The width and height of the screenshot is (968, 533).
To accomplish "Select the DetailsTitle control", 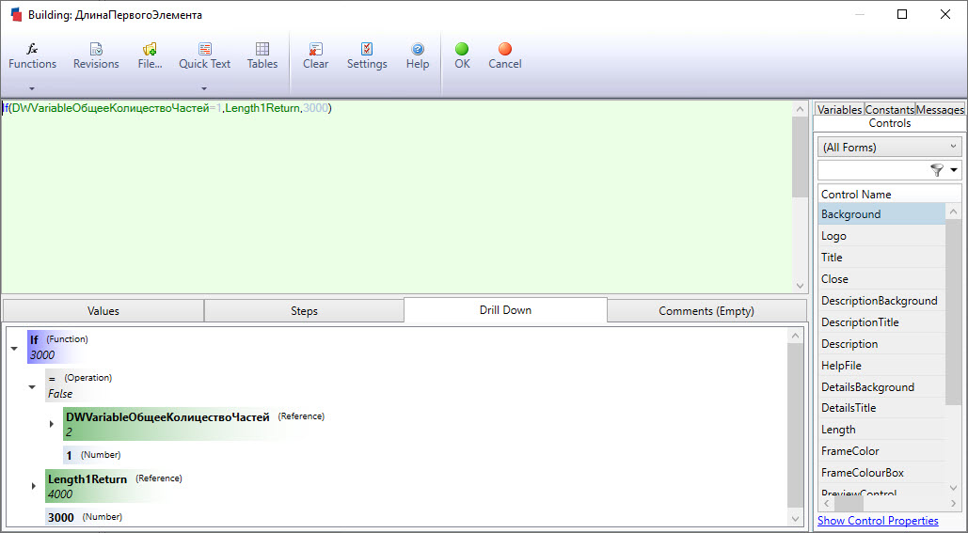I will pyautogui.click(x=881, y=408).
